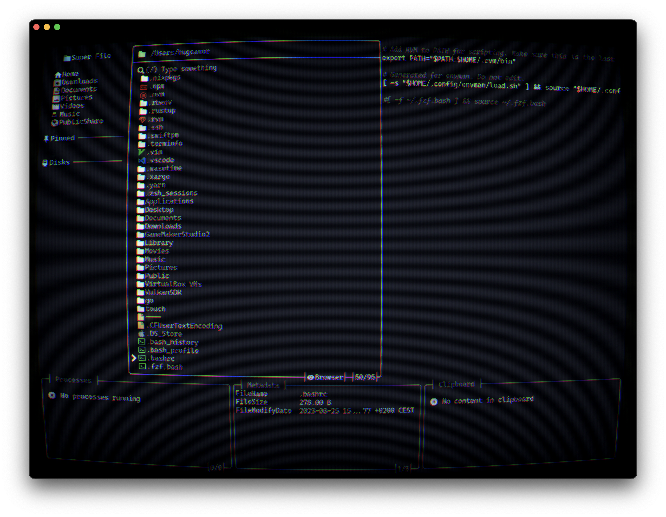Click the pin icon beside Pinned

(46, 139)
